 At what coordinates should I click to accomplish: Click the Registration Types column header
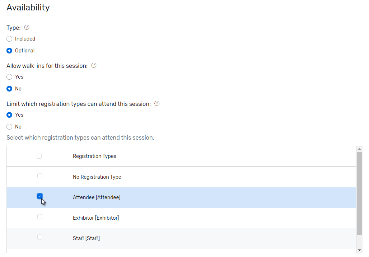(94, 156)
